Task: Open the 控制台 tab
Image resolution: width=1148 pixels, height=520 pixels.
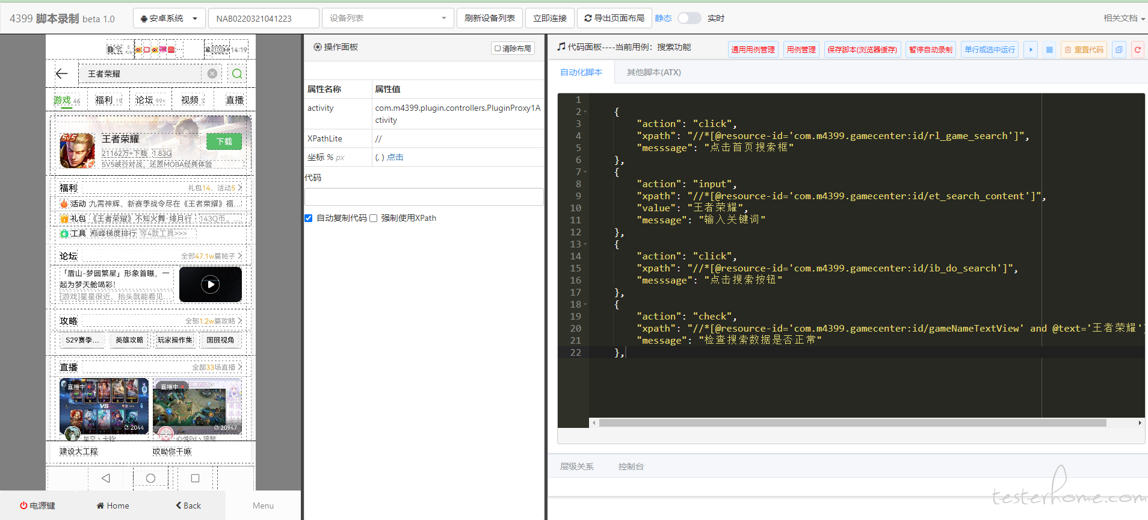Action: coord(631,466)
